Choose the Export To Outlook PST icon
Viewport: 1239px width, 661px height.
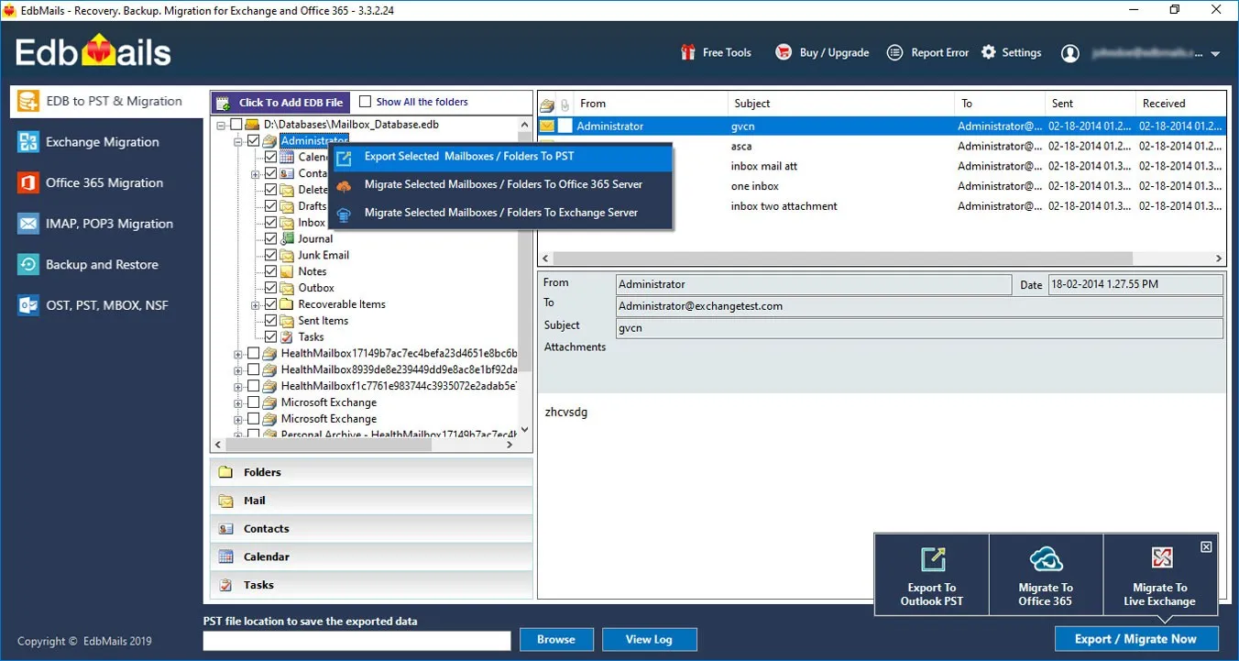click(932, 559)
